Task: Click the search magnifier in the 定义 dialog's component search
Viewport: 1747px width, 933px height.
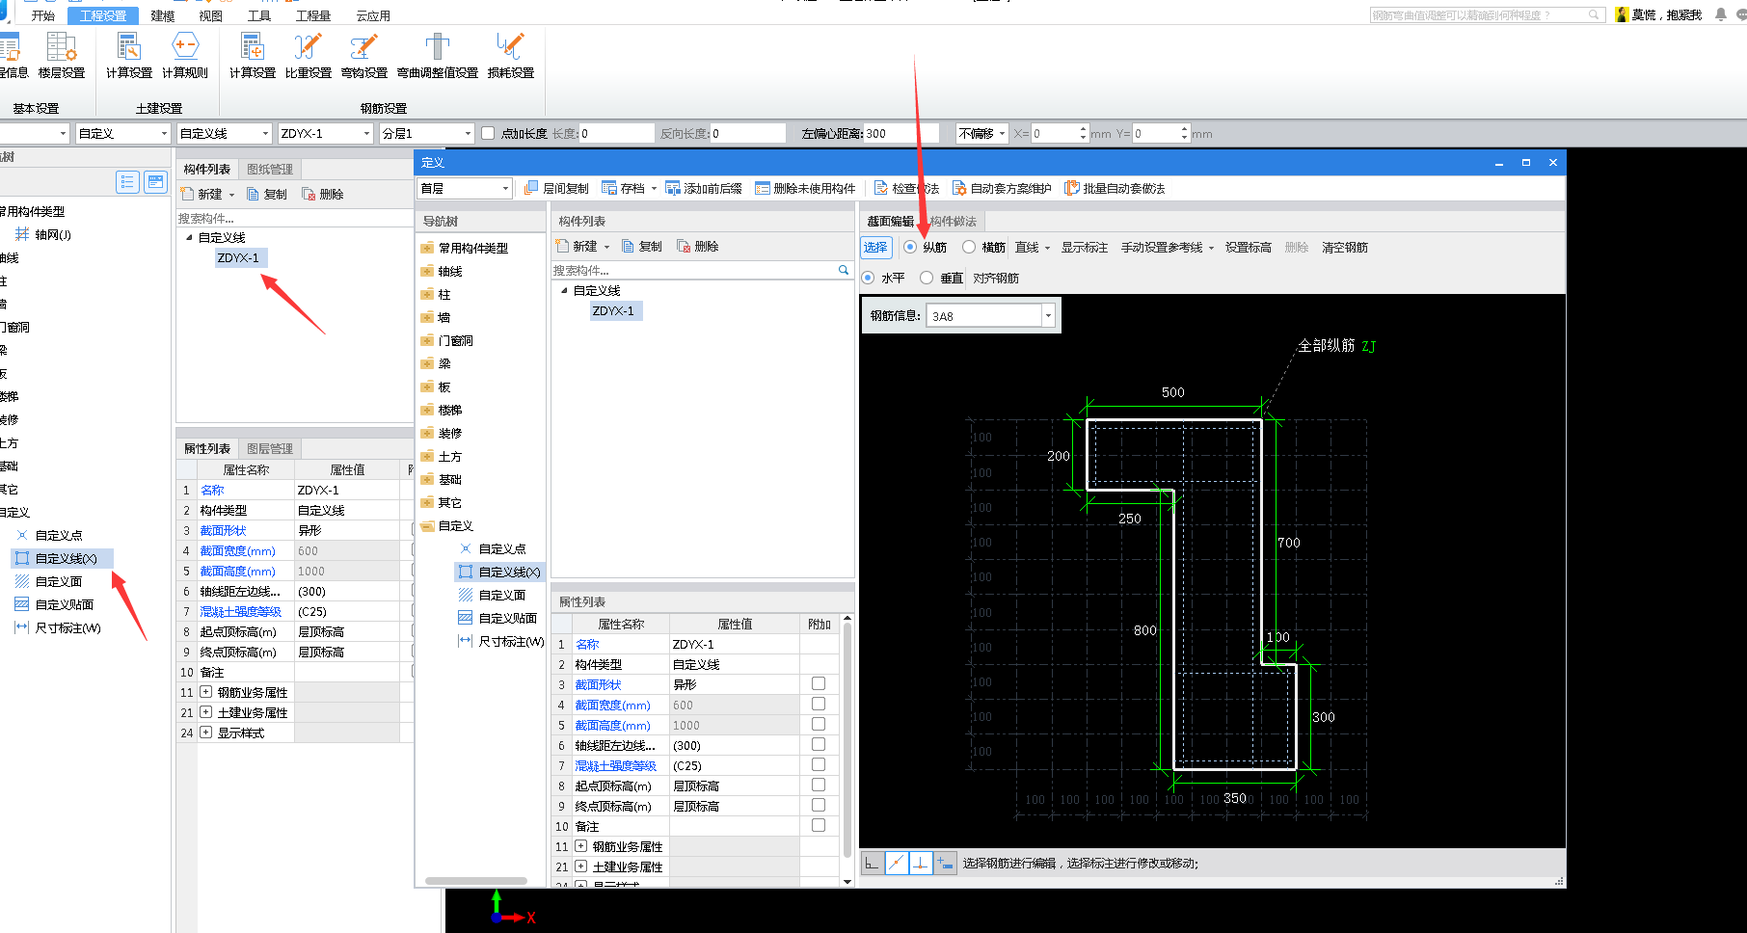Action: coord(844,271)
